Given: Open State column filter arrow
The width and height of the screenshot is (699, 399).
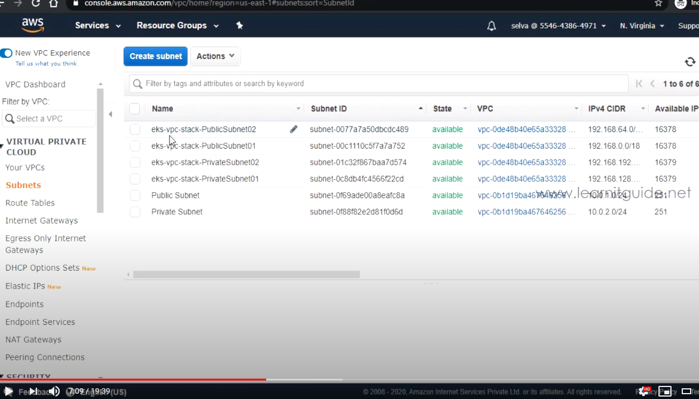Looking at the screenshot, I should pyautogui.click(x=465, y=109).
